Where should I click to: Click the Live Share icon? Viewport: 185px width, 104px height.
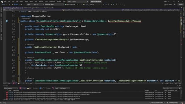pyautogui.click(x=165, y=5)
